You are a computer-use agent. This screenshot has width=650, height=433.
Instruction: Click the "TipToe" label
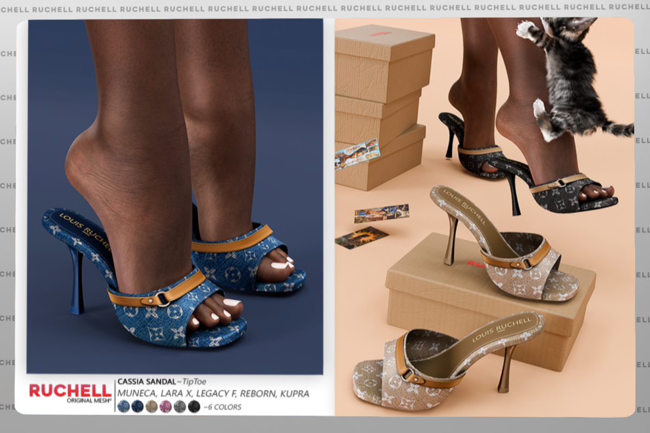pyautogui.click(x=194, y=382)
